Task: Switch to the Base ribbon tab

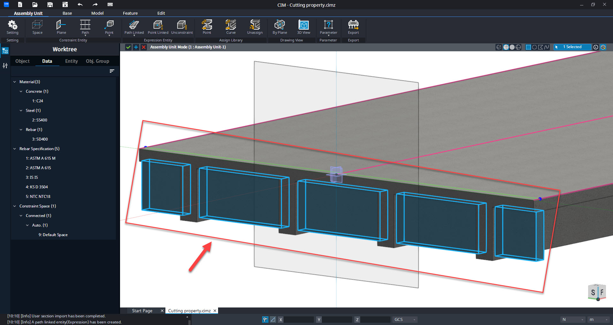Action: coord(67,13)
